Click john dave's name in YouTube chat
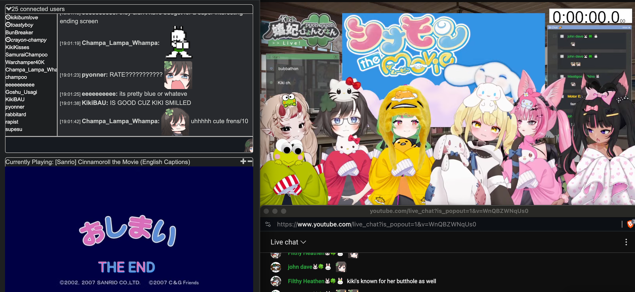Image resolution: width=635 pixels, height=292 pixels. 300,267
